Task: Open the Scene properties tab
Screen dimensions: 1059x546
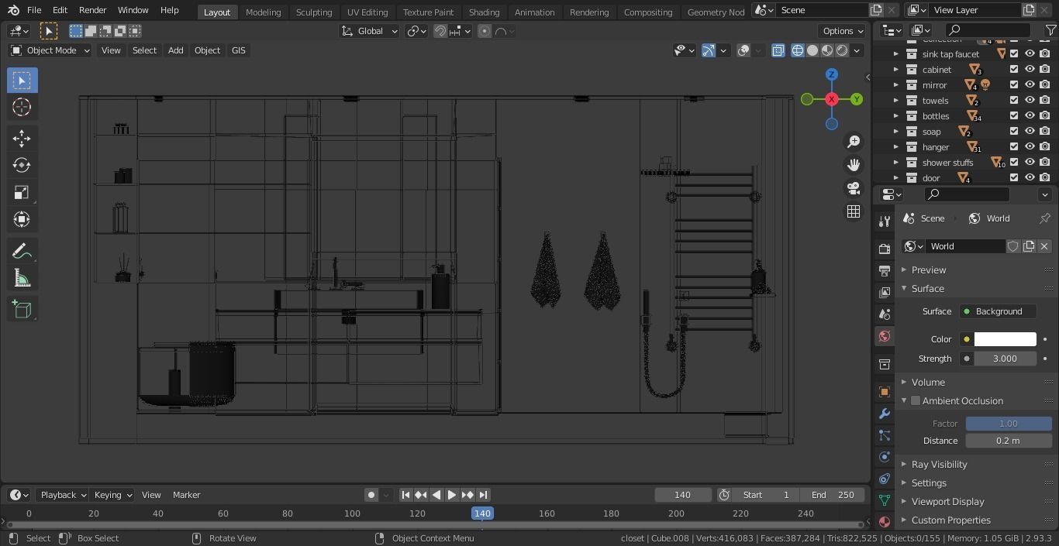Action: (x=884, y=314)
